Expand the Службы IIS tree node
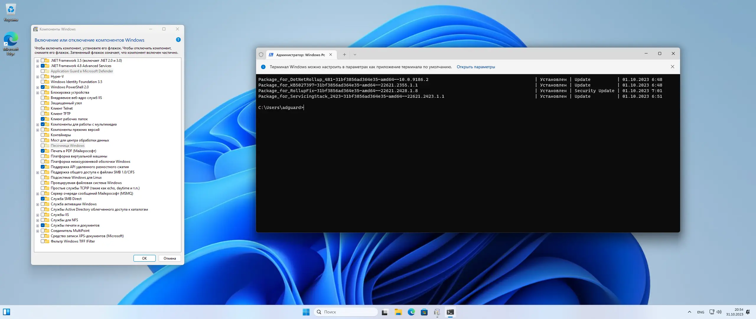The image size is (756, 319). coord(38,215)
